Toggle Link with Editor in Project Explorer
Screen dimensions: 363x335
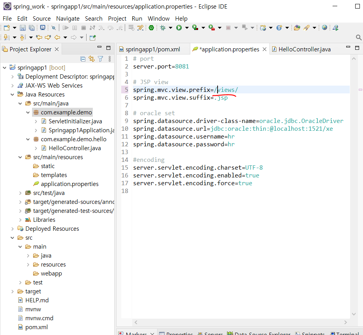pyautogui.click(x=92, y=59)
